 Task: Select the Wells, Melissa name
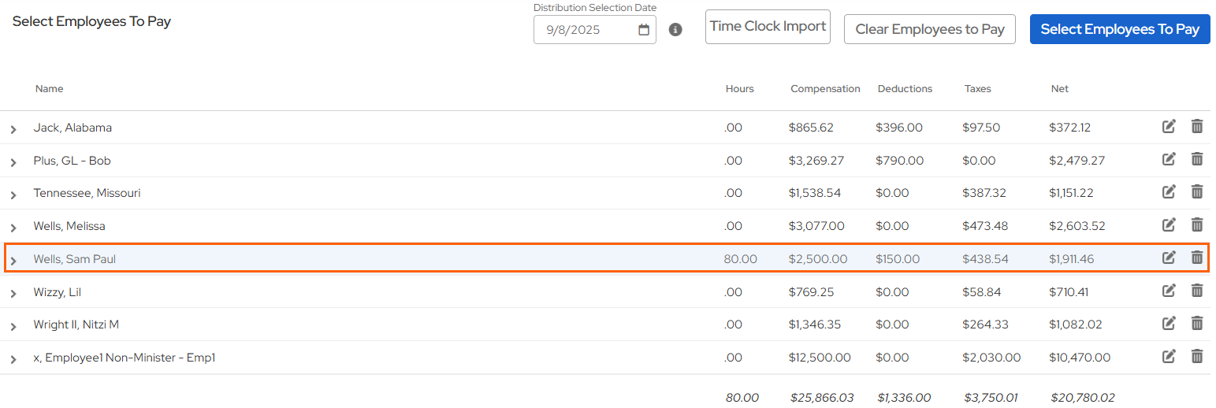tap(69, 226)
